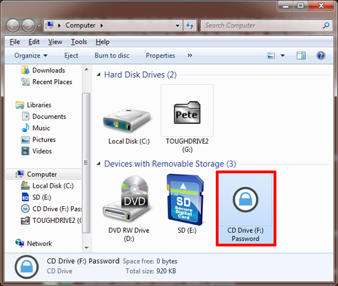Click the navigation pane scrollbar thumb
The image size is (338, 286).
click(86, 163)
